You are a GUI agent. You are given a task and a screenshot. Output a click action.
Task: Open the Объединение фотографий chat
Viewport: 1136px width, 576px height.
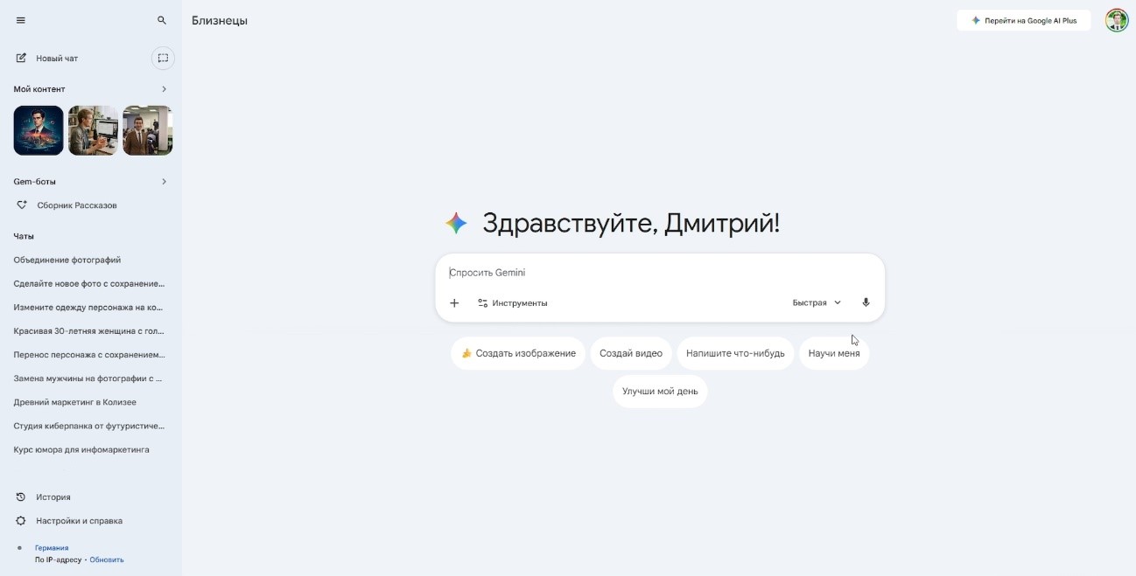click(x=67, y=260)
